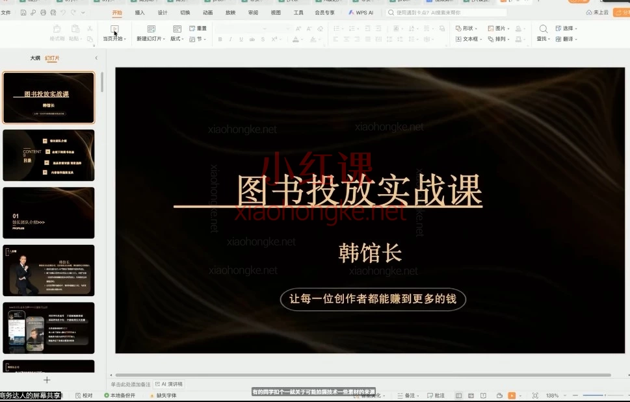Open the 切换 transitions tab
The width and height of the screenshot is (630, 402).
185,13
